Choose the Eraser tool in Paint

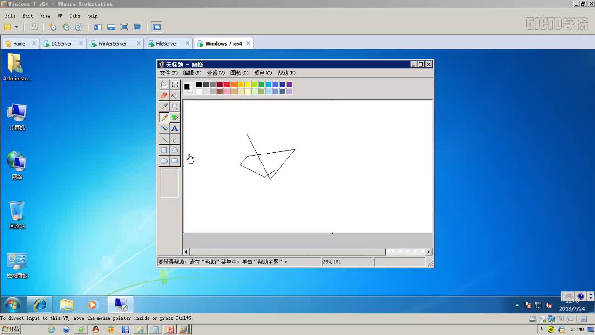tap(164, 95)
